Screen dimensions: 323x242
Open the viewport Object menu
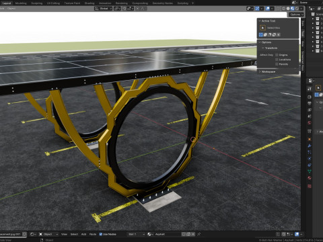point(11,9)
